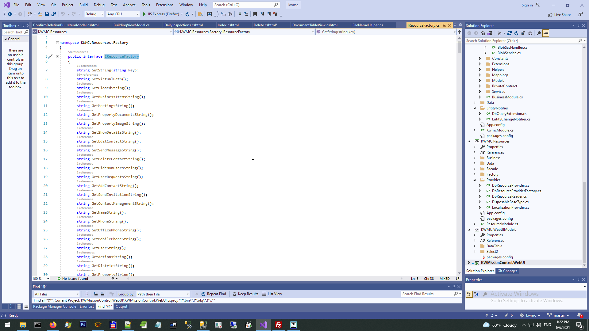Click the Solution Explorer Home icon
This screenshot has height=331, width=589.
click(x=483, y=33)
